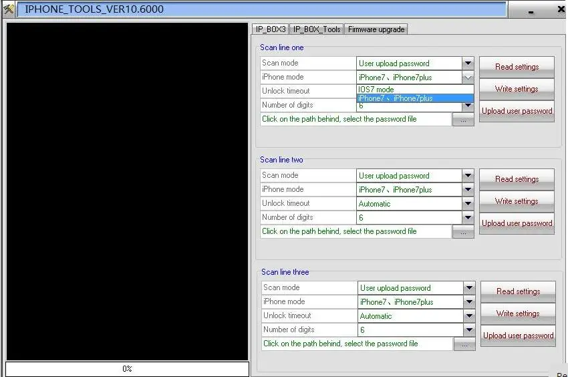The width and height of the screenshot is (568, 377).
Task: Close the IPHONE_TOOLS window
Action: (561, 9)
